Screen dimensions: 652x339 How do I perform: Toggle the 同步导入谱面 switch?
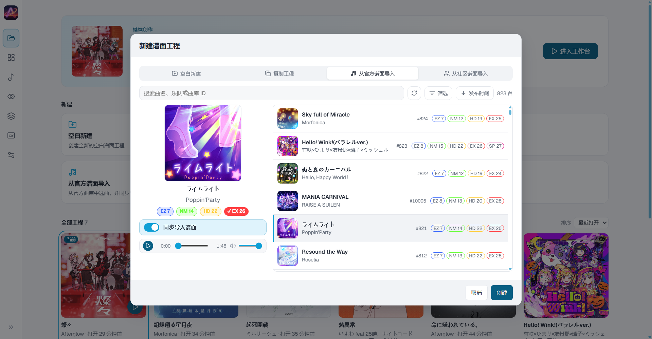(151, 227)
